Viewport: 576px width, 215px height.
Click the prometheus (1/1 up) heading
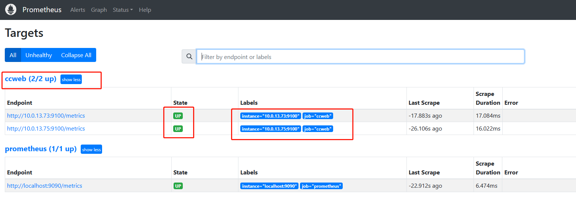tap(41, 149)
